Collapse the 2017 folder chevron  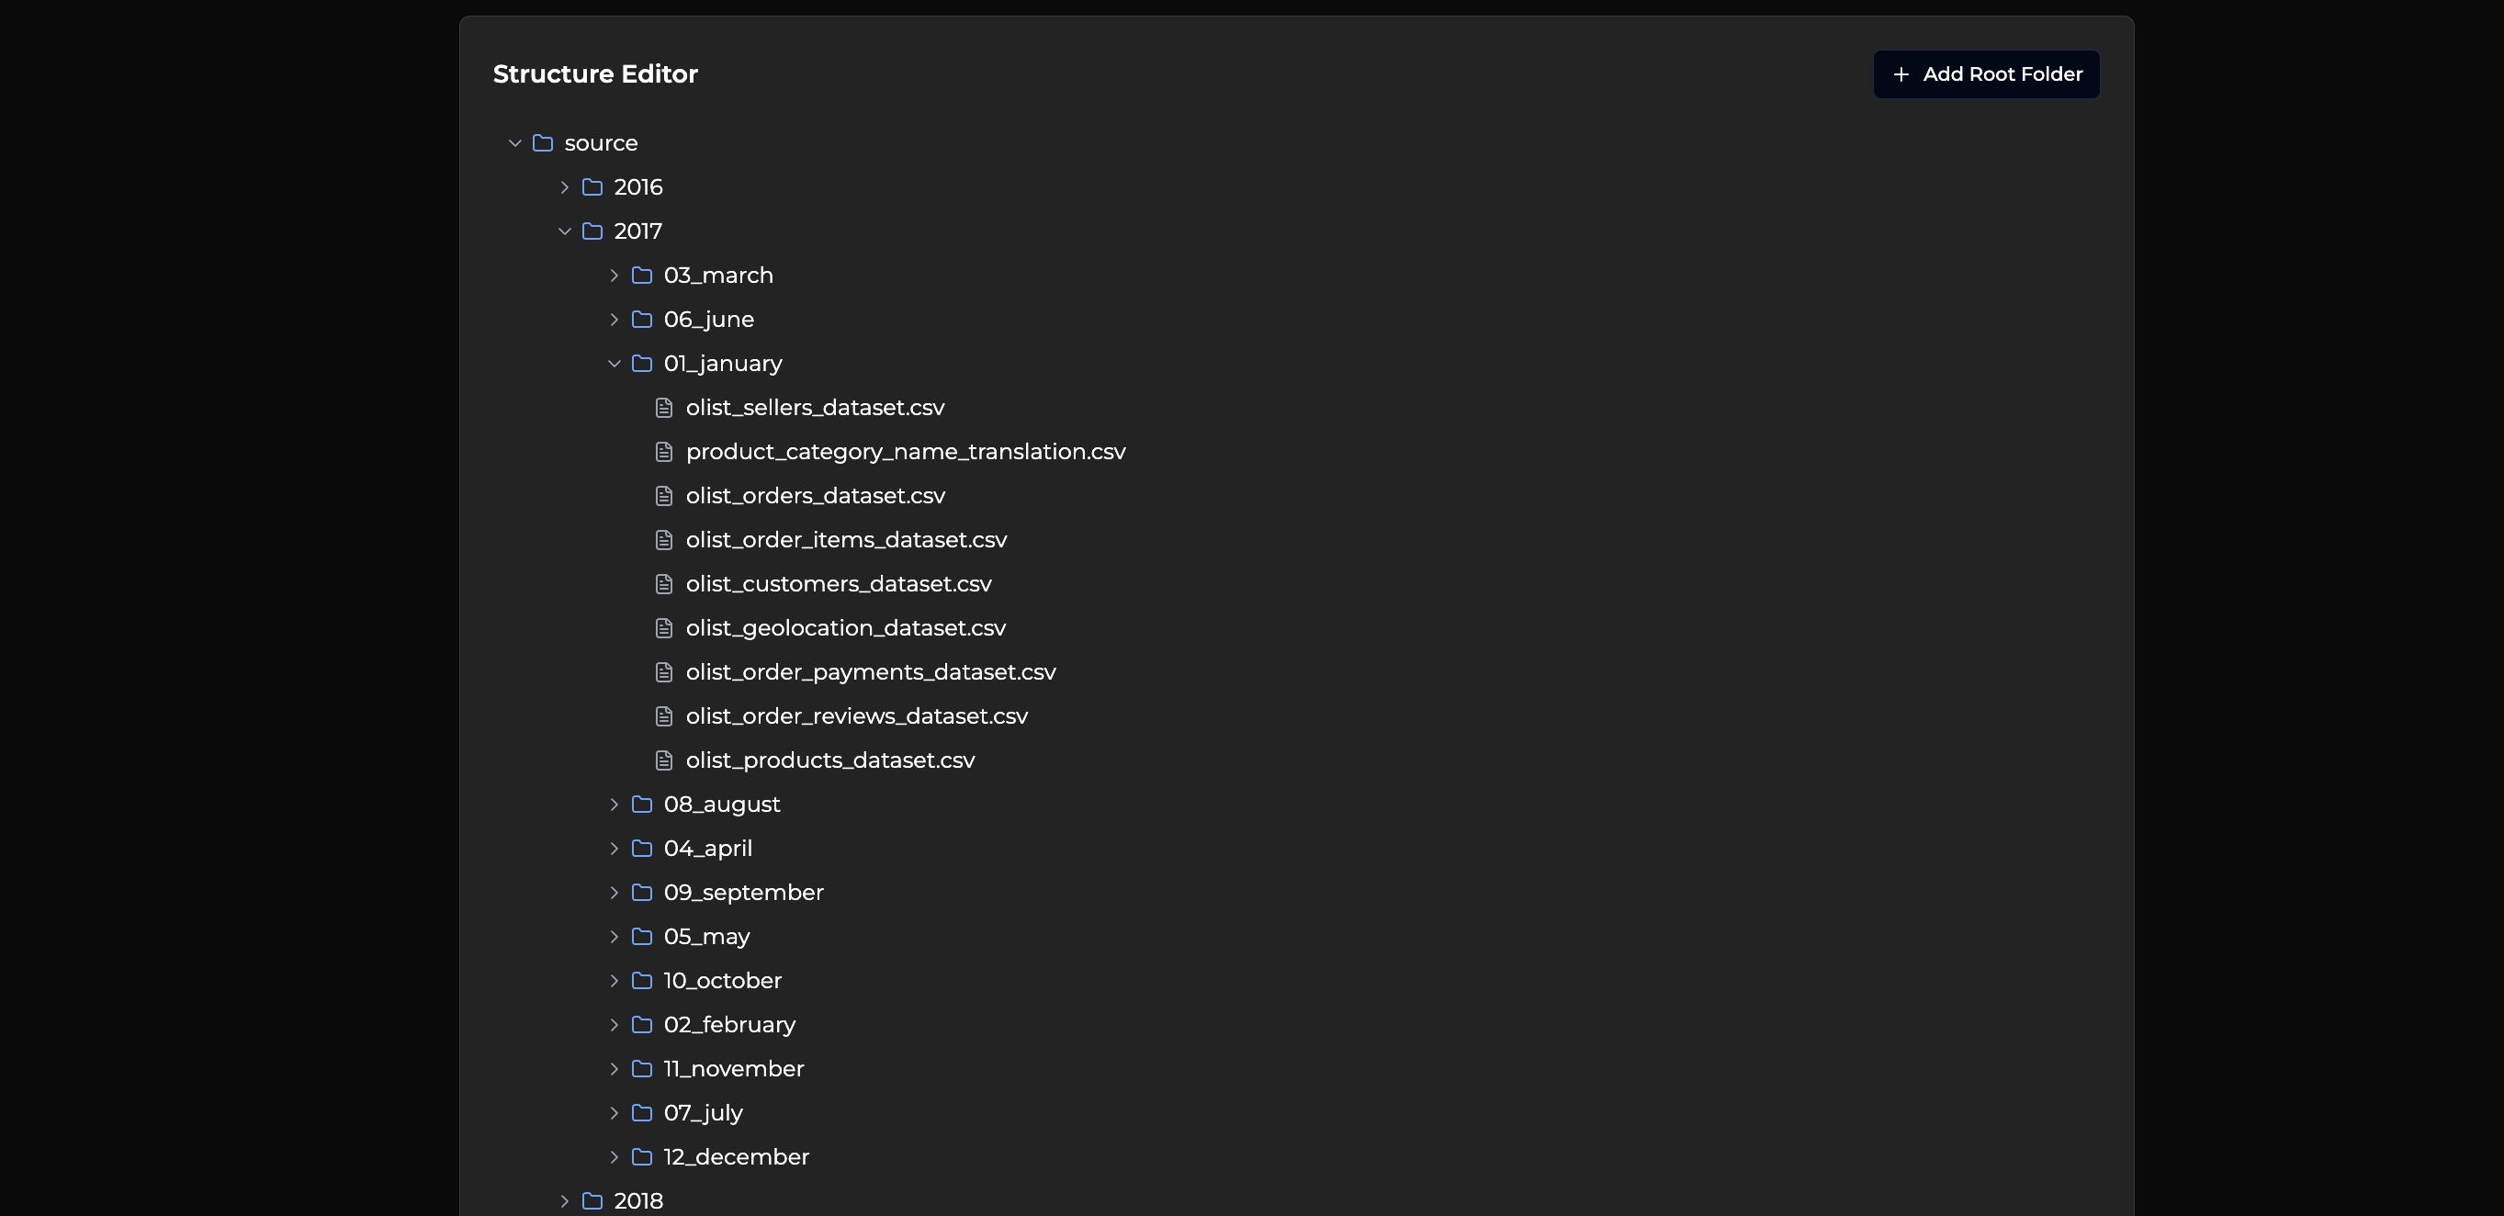coord(565,231)
